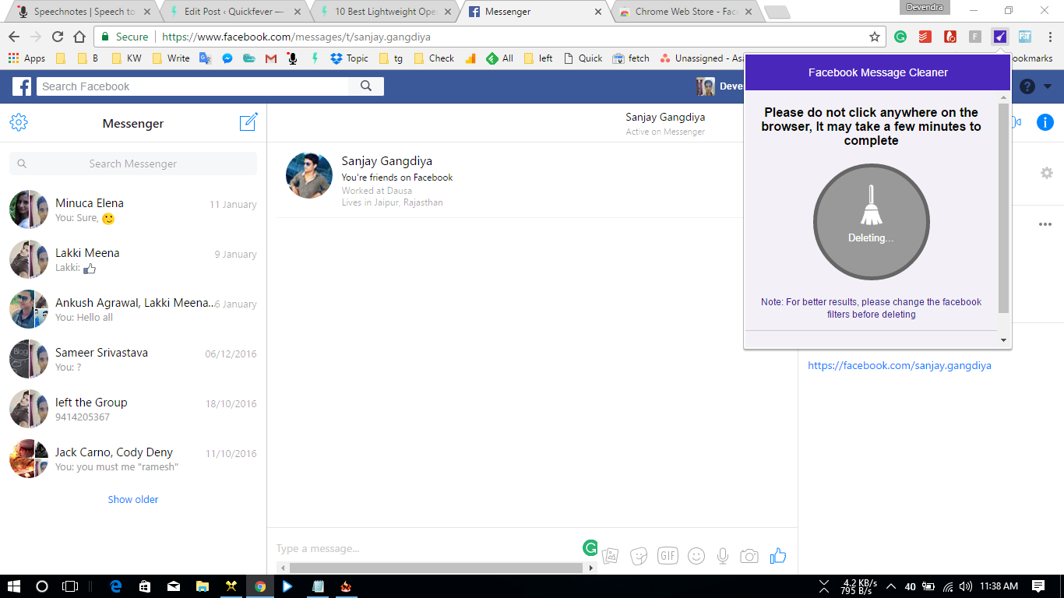Screen dimensions: 1064x598
Task: Open the Write bookmark folder
Action: [171, 58]
